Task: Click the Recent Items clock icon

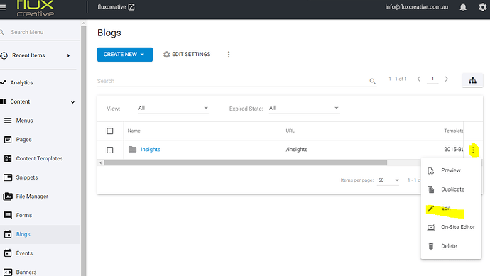Action: click(x=4, y=55)
